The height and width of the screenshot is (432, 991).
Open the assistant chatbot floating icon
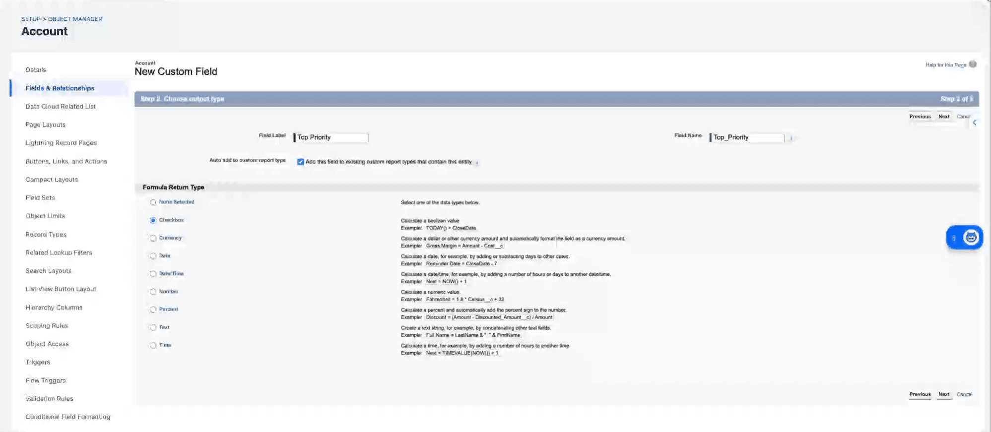coord(971,238)
